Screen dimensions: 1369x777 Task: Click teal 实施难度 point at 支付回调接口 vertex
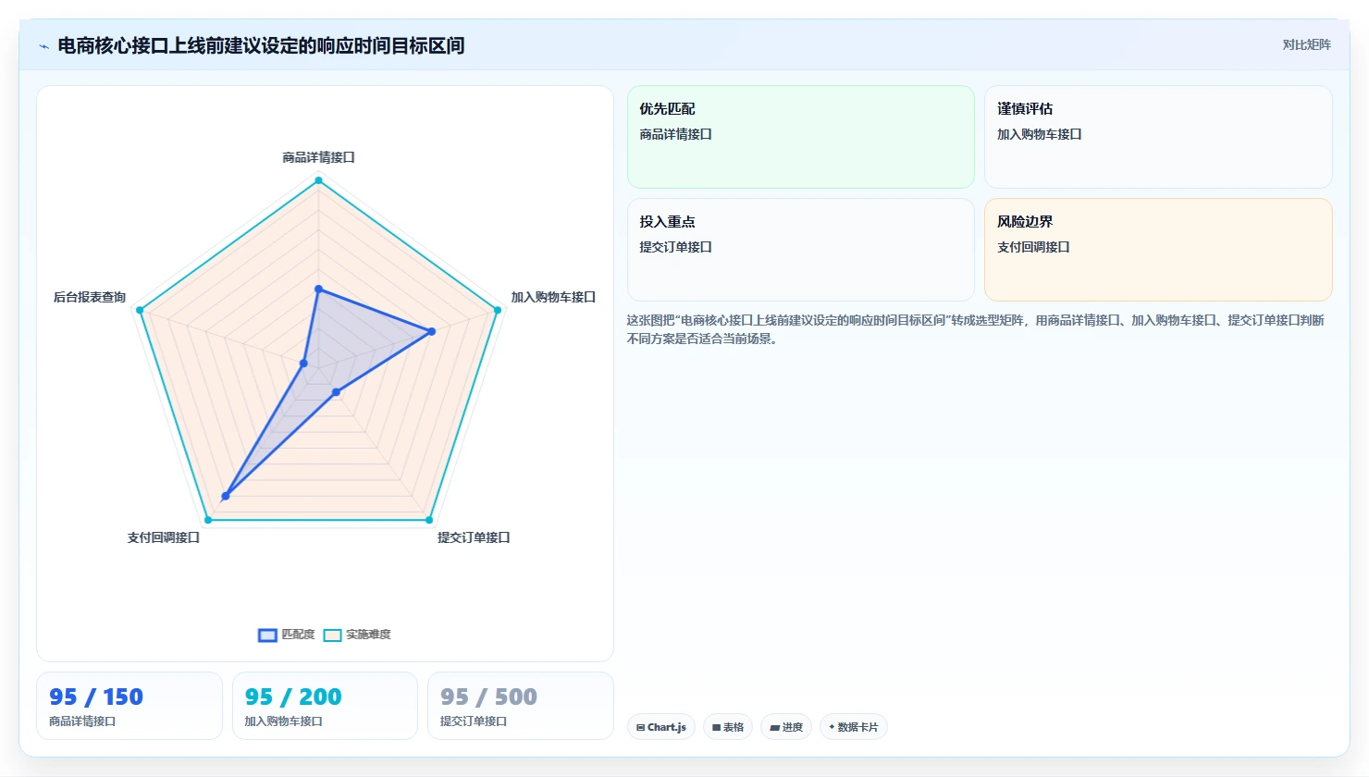[x=207, y=520]
